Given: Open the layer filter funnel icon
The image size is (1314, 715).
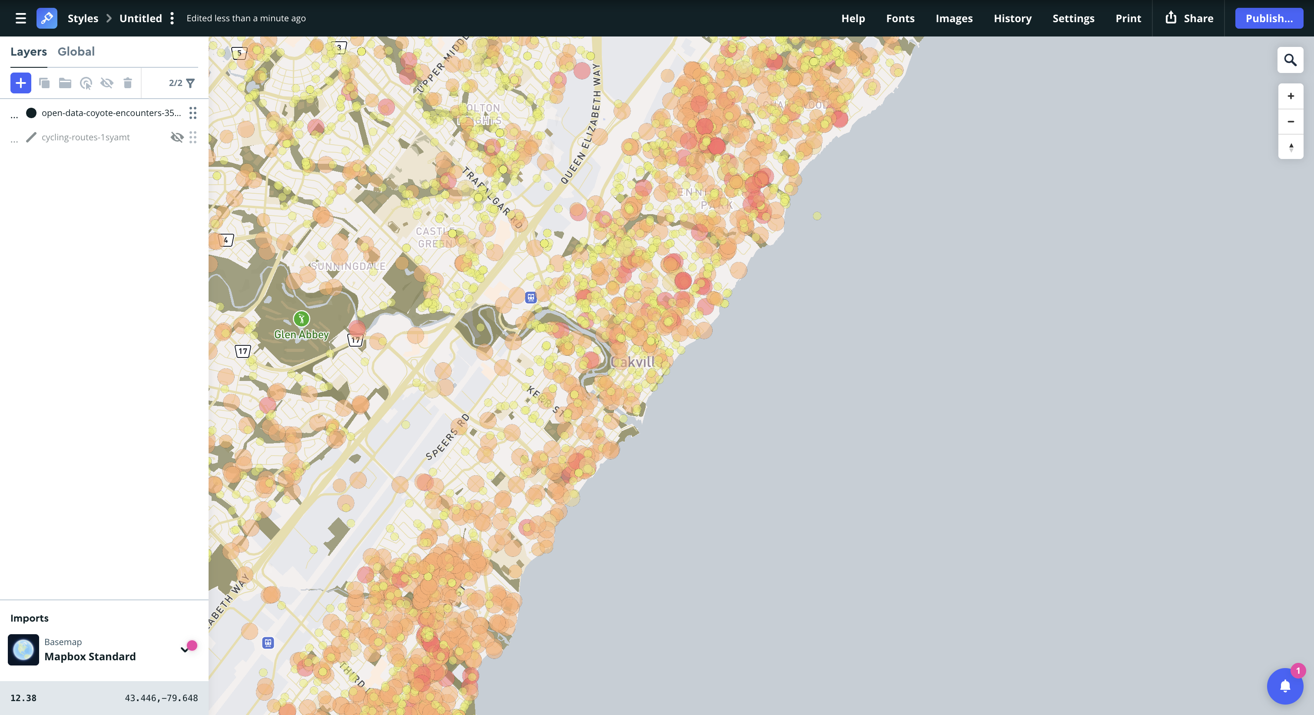Looking at the screenshot, I should (x=190, y=83).
